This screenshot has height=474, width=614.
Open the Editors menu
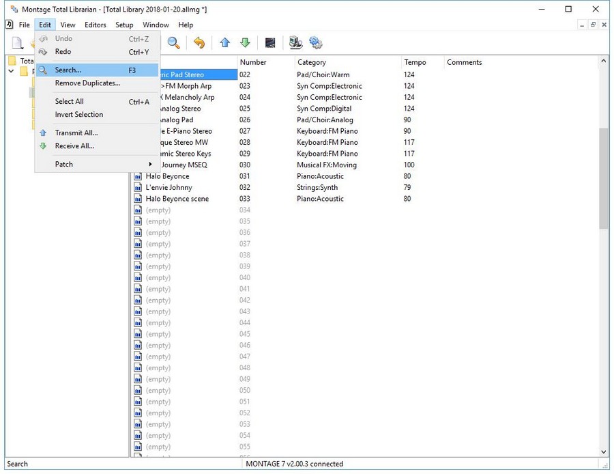point(96,25)
